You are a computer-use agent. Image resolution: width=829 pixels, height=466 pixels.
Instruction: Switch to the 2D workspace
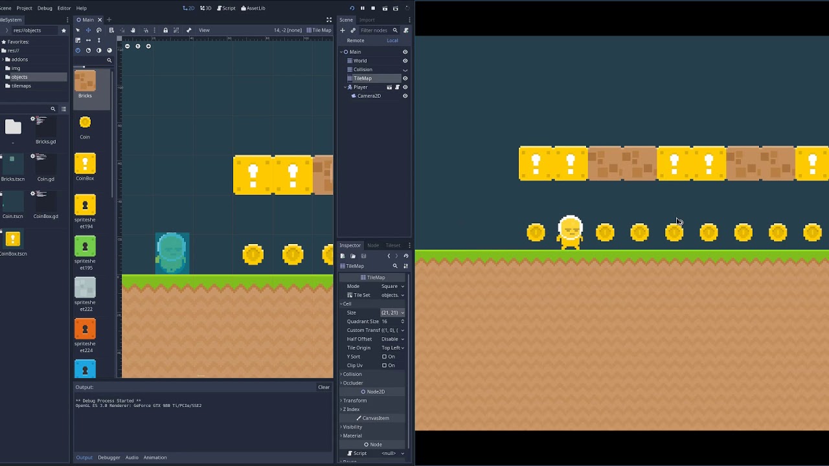(188, 8)
